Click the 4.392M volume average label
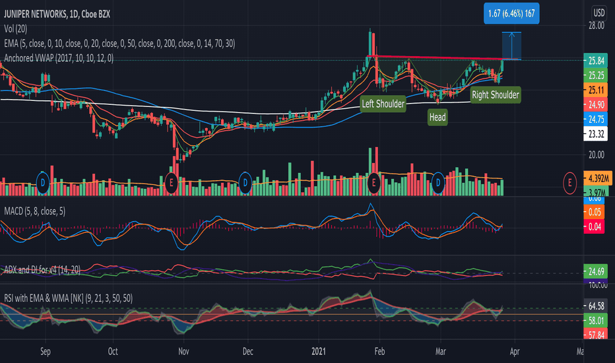Viewport: 615px width, 363px height. (598, 178)
